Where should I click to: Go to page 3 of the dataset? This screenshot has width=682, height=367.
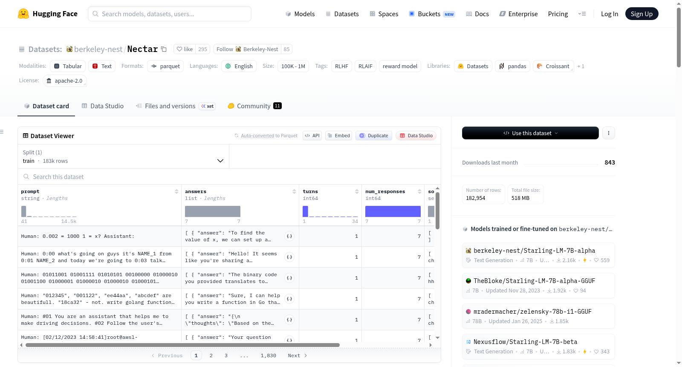point(226,355)
